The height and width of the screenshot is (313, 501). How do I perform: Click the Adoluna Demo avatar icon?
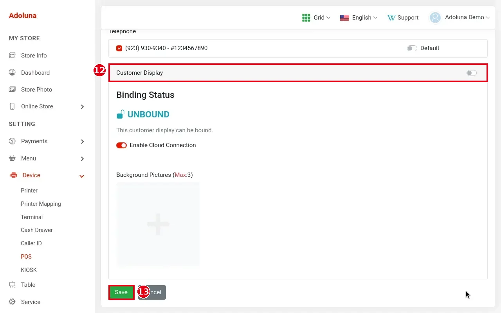click(435, 18)
